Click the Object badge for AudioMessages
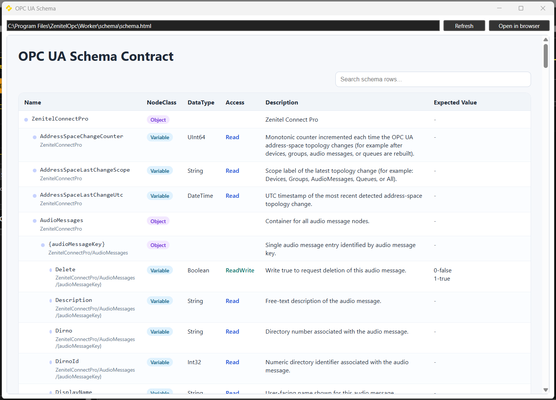This screenshot has height=400, width=556. (x=158, y=221)
